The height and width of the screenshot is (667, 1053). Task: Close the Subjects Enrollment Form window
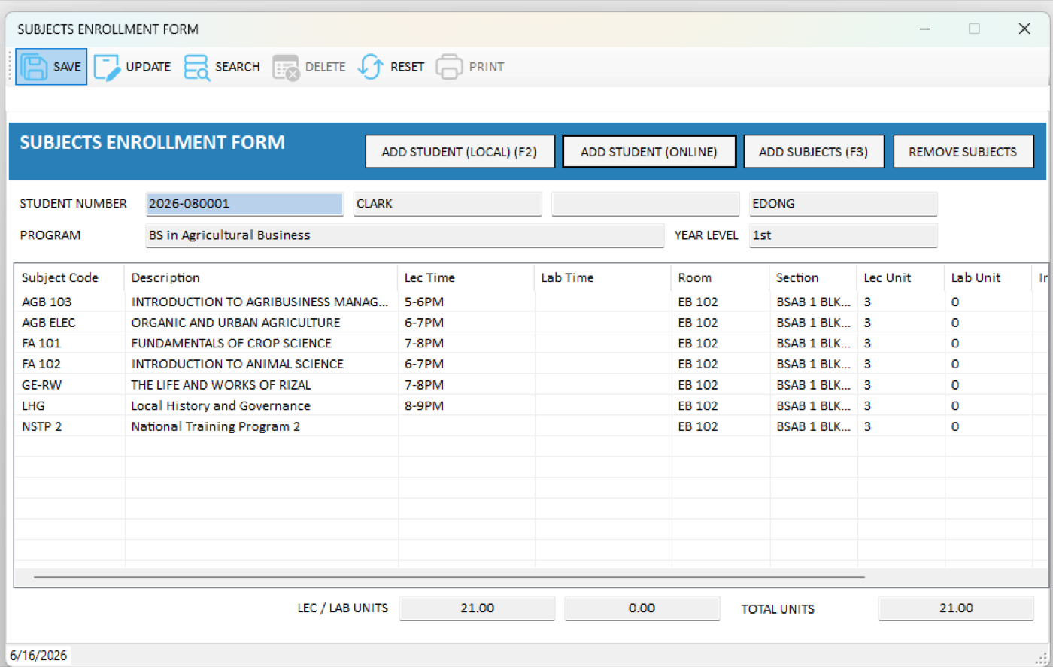click(x=1024, y=29)
